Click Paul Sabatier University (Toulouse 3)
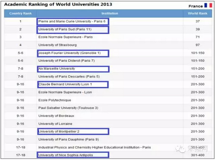Image resolution: width=215 pixels, height=160 pixels. tap(68, 108)
